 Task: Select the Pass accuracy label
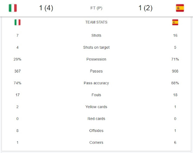tap(96, 83)
